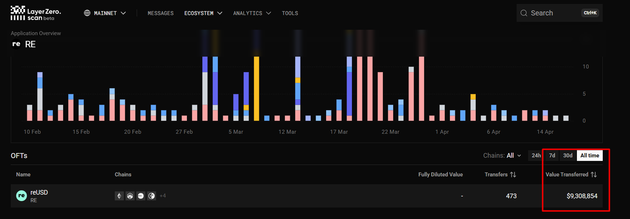The image size is (630, 219).
Task: Focus the Search input field
Action: pyautogui.click(x=559, y=13)
